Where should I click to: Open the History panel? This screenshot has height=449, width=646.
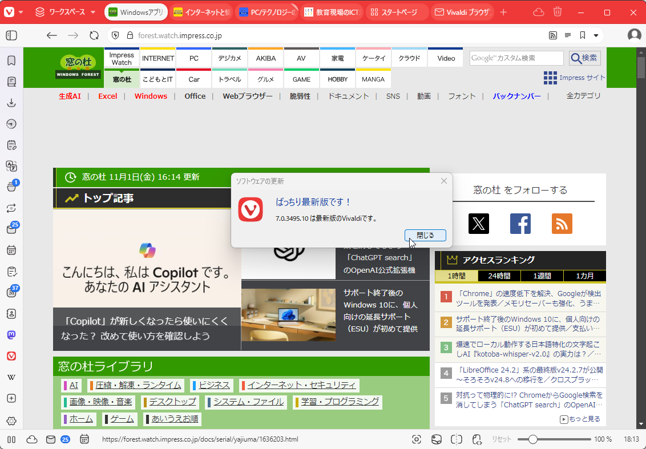(x=11, y=124)
